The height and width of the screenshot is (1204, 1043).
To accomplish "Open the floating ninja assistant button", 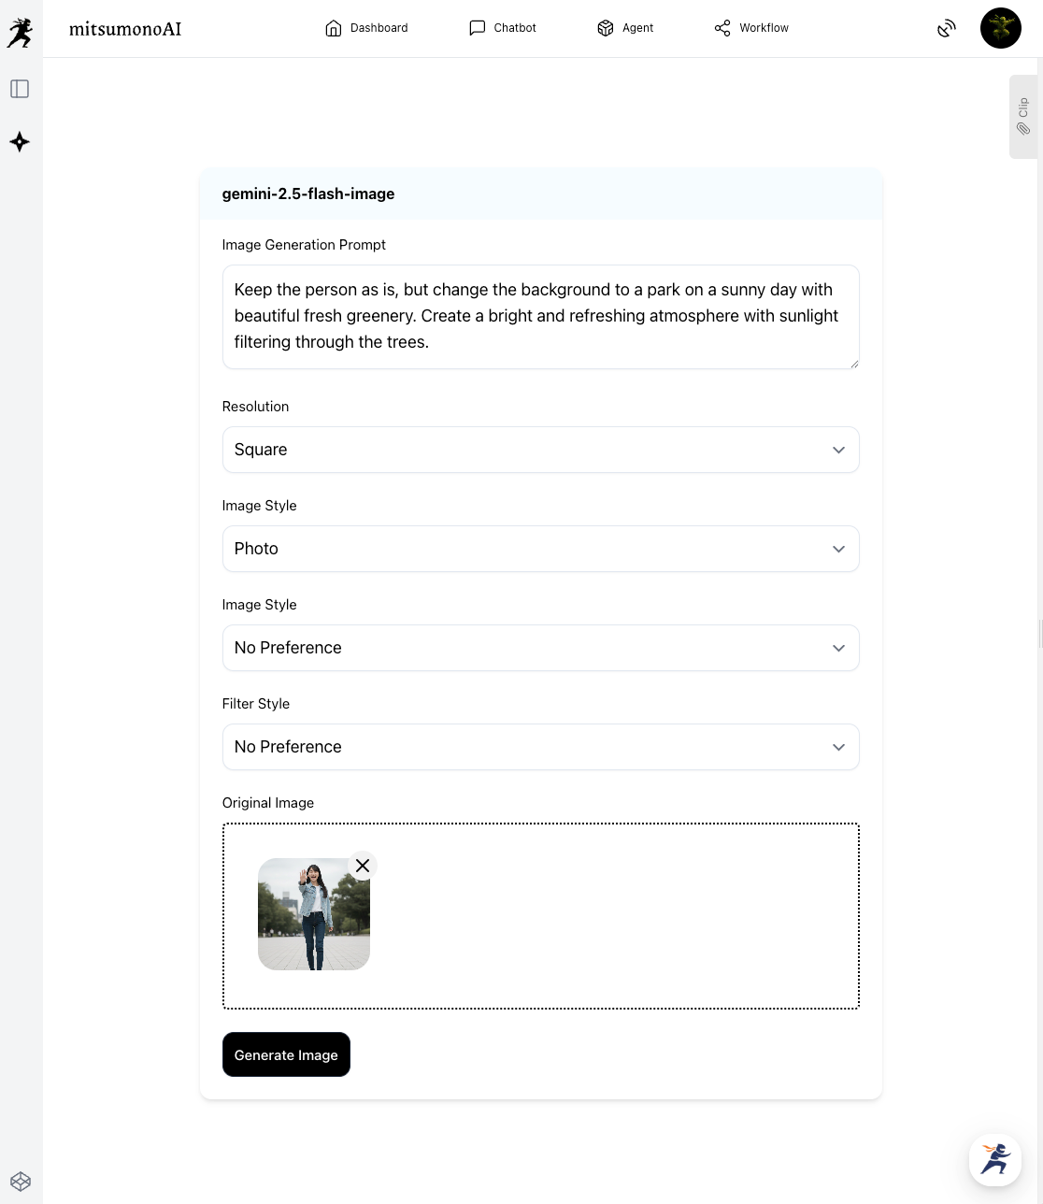I will pyautogui.click(x=994, y=1159).
